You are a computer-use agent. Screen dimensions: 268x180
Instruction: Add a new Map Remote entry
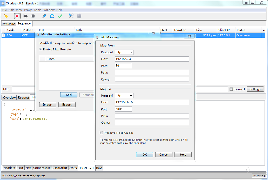coord(69,95)
